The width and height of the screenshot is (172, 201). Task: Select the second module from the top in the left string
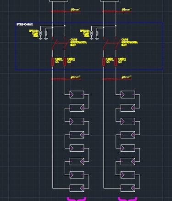coord(77,108)
